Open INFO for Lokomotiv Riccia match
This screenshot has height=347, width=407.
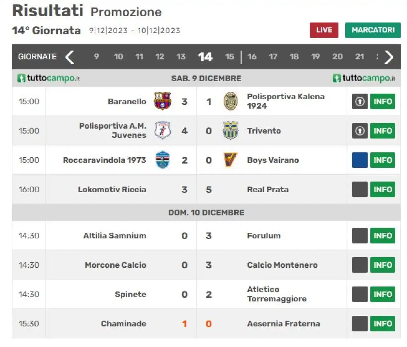[x=383, y=189]
